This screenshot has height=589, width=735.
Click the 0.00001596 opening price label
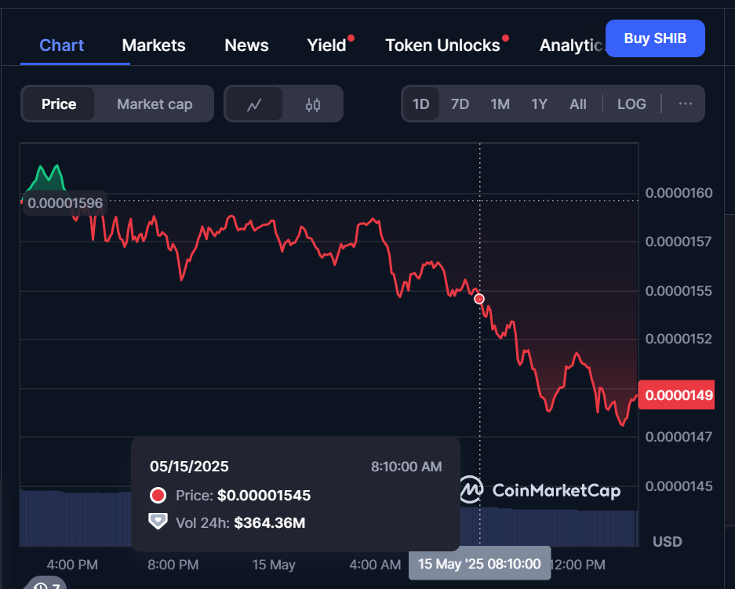pos(64,203)
